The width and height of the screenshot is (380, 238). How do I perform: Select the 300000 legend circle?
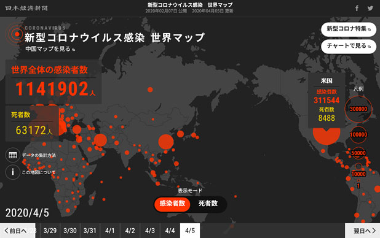[x=358, y=109]
